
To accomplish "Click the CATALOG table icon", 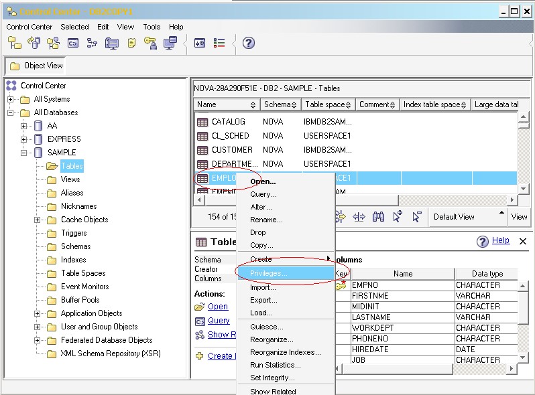I will (x=202, y=122).
